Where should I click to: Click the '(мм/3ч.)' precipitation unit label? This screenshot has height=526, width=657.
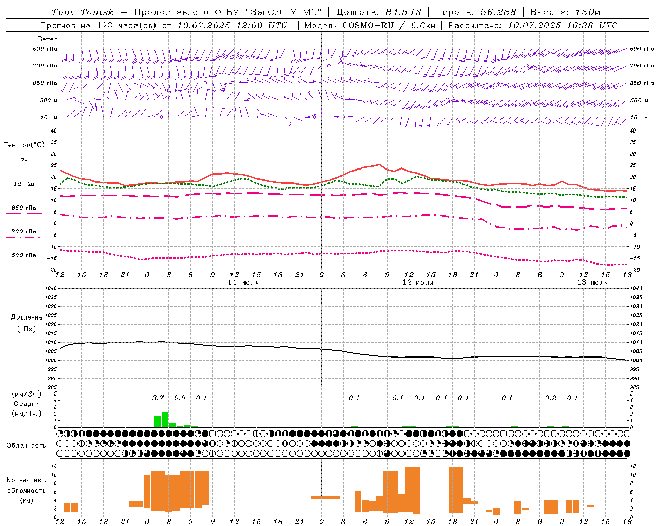tap(27, 394)
